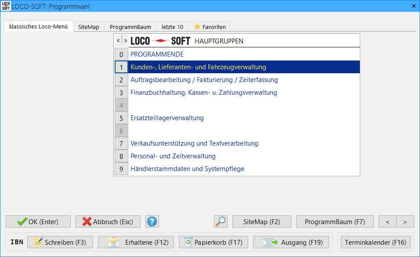Click number 9 for Händlerstammdaten

pos(121,169)
